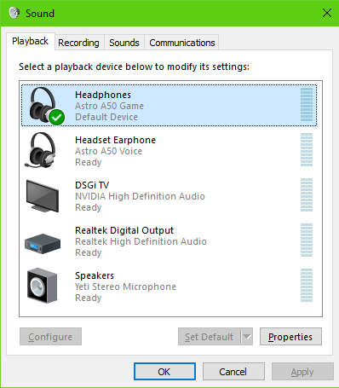339x388 pixels.
Task: Click the Headset Earphone headset icon
Action: pos(40,150)
